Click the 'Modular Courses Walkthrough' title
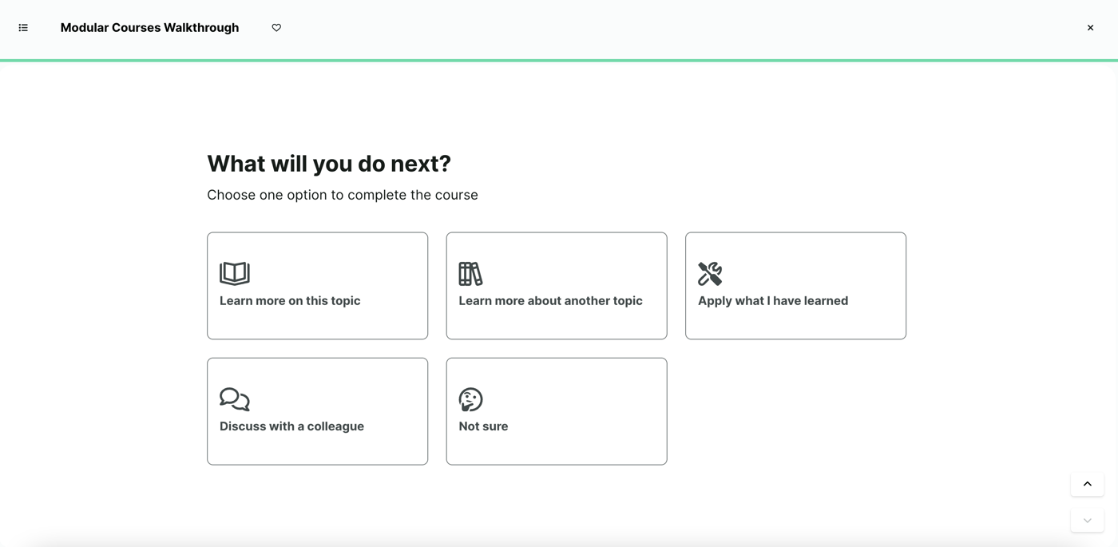 149,27
